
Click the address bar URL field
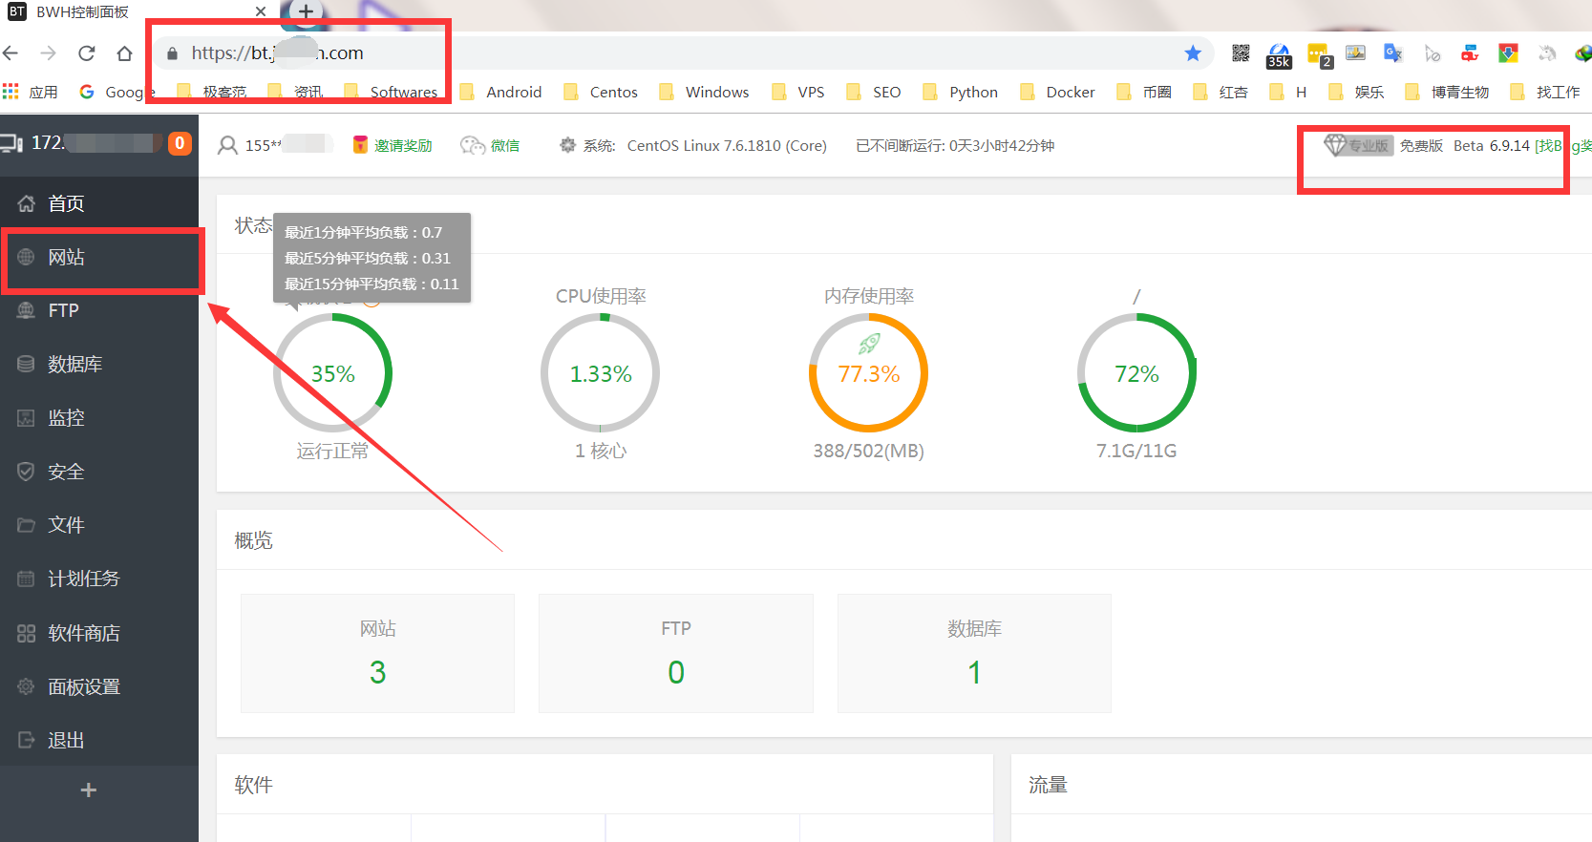683,53
